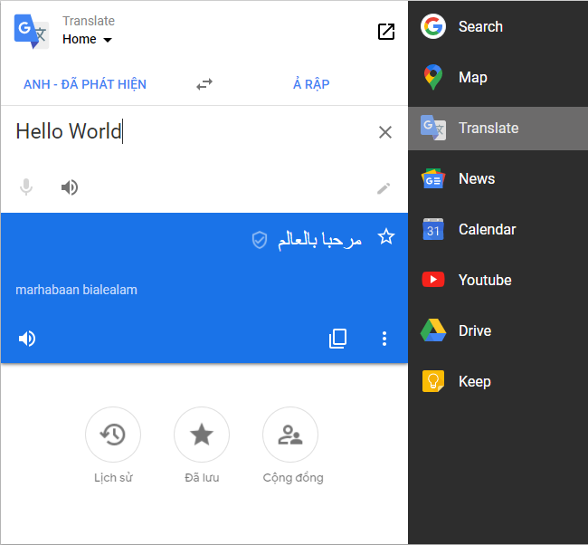This screenshot has width=588, height=545.
Task: Copy the translation to the clipboard
Action: [337, 339]
